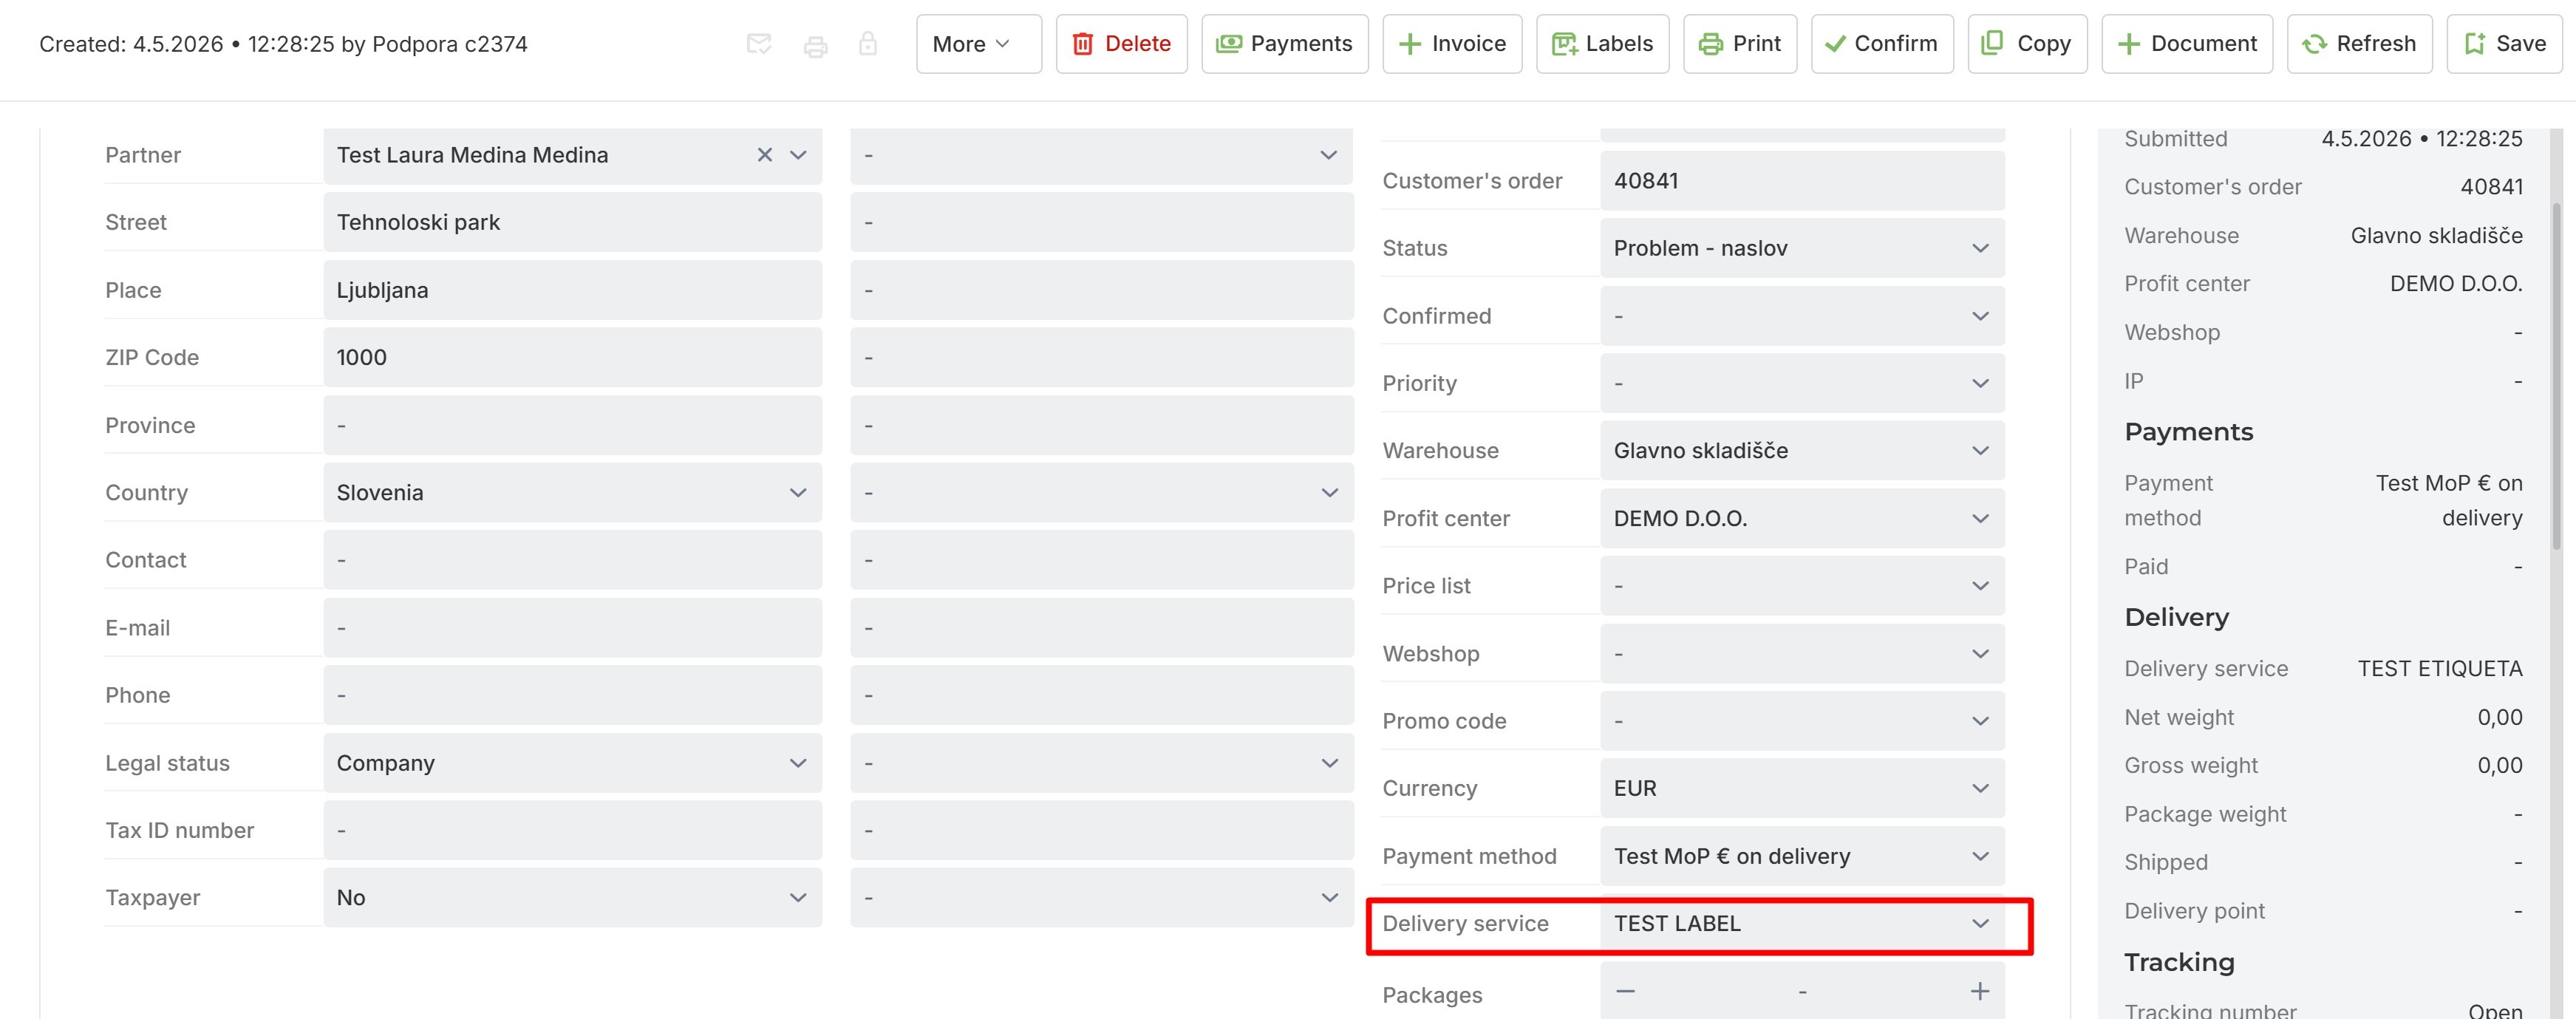Open Profit center dropdown DEMO D.O.O.
Viewport: 2576px width, 1019px height.
1802,518
